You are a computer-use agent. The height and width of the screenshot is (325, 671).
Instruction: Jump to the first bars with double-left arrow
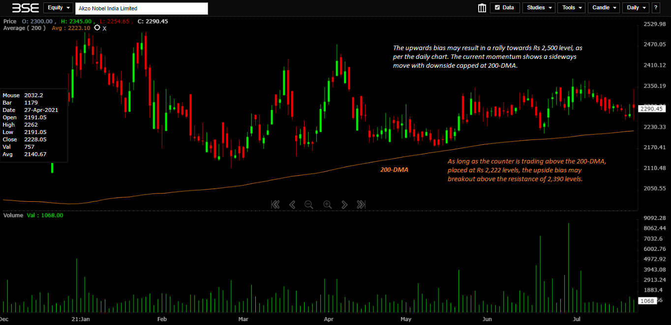click(275, 205)
